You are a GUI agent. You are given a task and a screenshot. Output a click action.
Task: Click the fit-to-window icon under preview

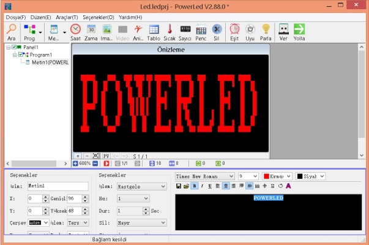pos(96,156)
